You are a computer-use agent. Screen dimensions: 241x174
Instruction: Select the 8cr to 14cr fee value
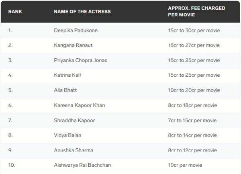(192, 135)
